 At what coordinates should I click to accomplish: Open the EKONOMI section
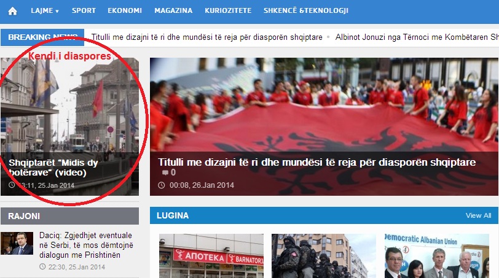(125, 10)
